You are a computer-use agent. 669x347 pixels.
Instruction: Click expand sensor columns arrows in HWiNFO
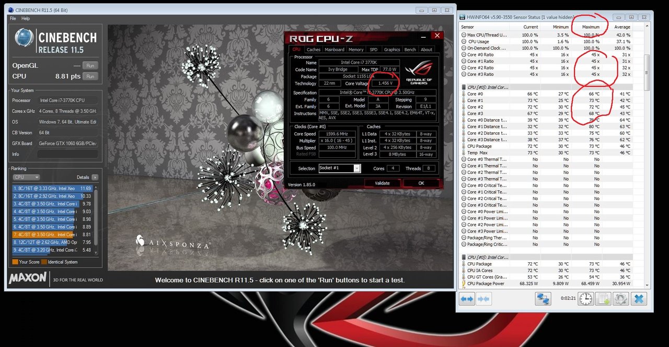(467, 299)
